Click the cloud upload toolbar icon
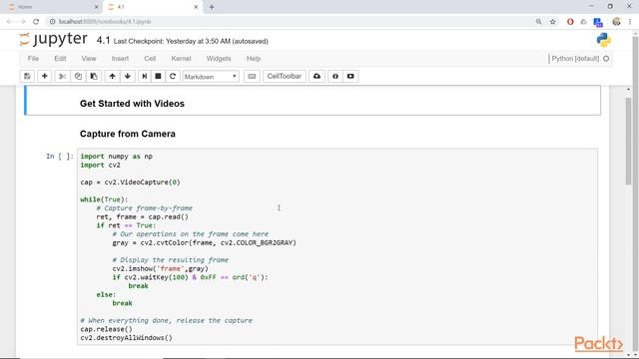This screenshot has height=359, width=639. coord(318,76)
